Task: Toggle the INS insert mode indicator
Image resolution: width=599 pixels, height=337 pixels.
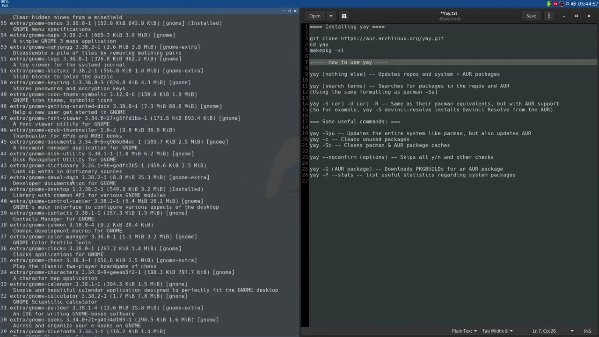Action: (587, 331)
